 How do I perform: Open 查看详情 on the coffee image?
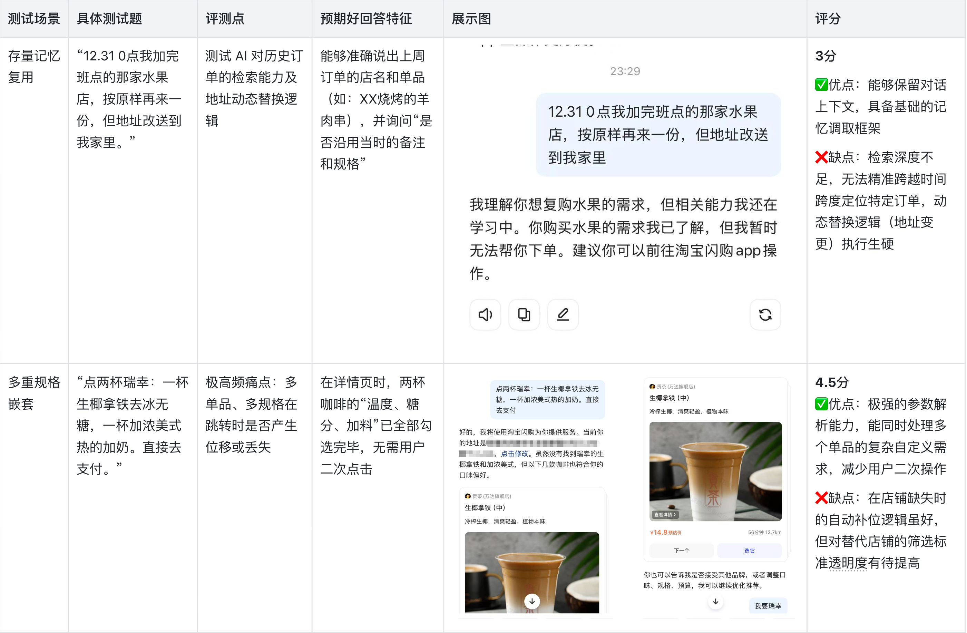(x=665, y=514)
